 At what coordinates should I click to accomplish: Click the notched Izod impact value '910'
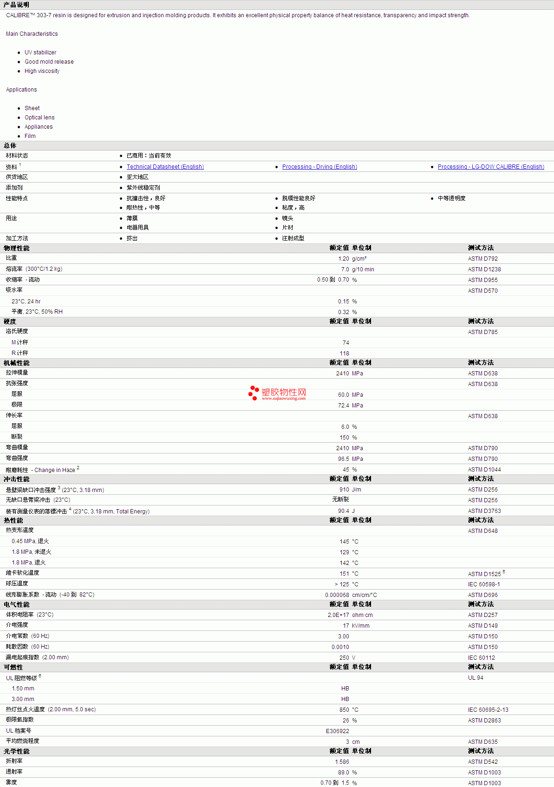click(x=344, y=490)
